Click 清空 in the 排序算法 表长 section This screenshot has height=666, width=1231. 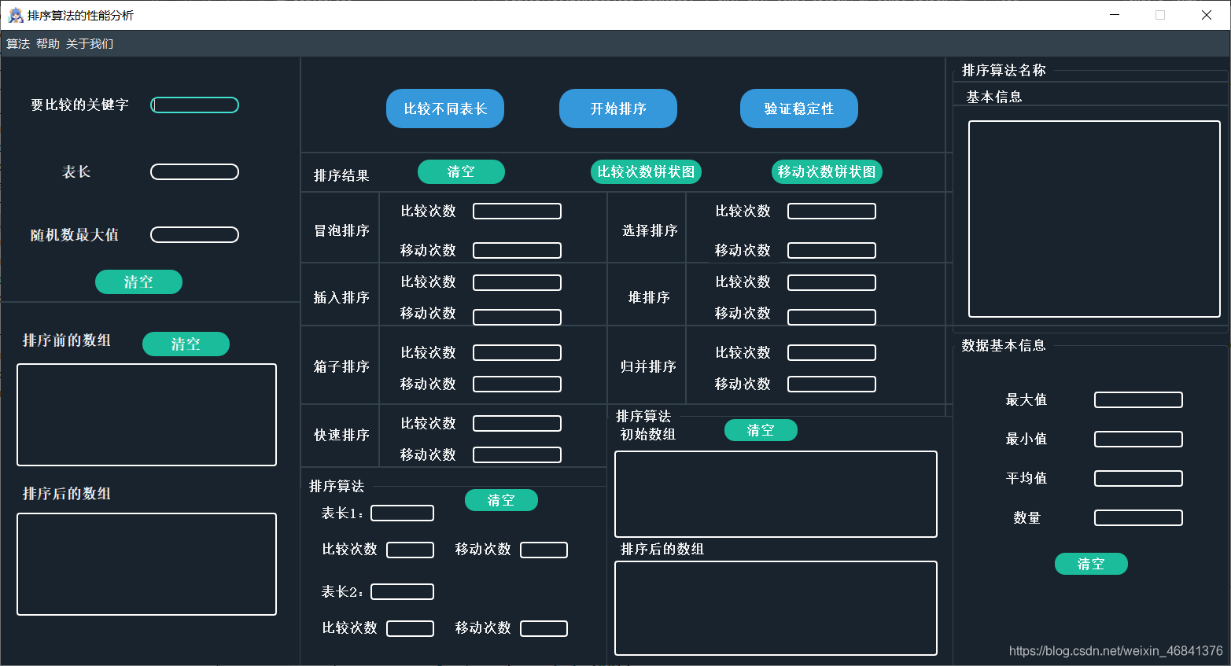[x=501, y=500]
